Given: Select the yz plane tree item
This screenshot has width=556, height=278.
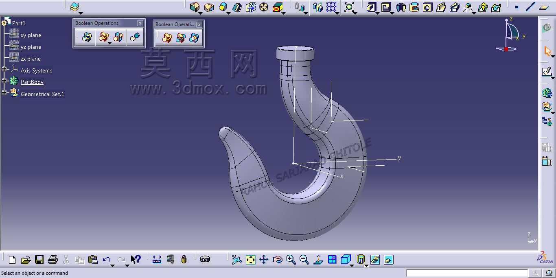Looking at the screenshot, I should [31, 47].
